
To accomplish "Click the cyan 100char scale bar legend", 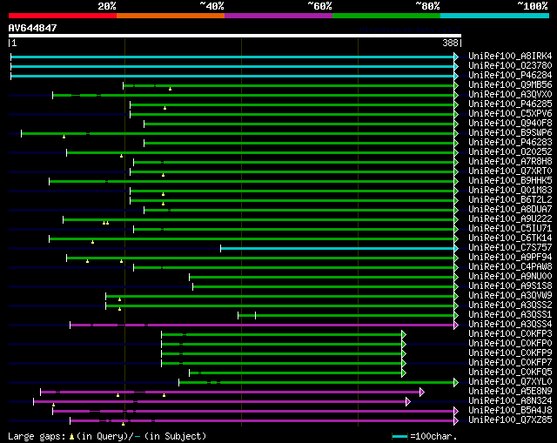I will pyautogui.click(x=399, y=436).
